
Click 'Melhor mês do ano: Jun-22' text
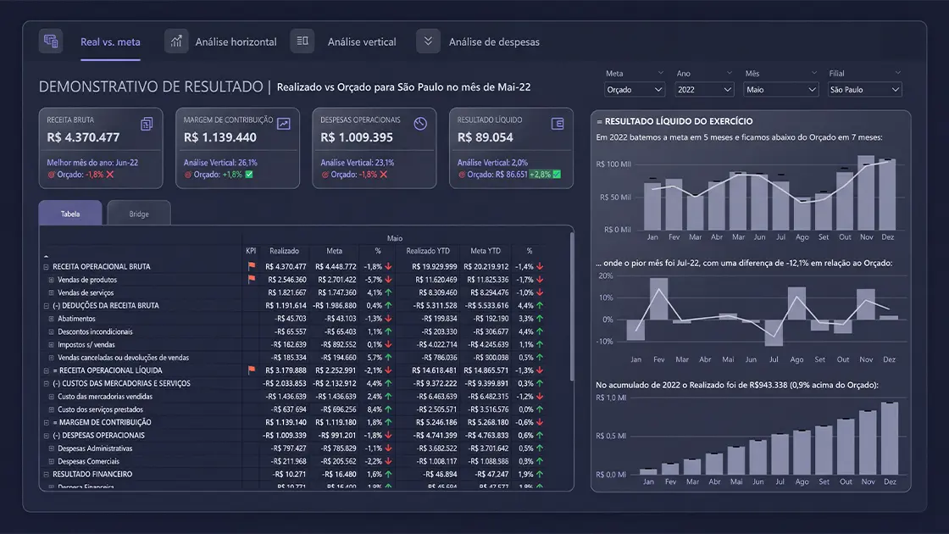[92, 162]
